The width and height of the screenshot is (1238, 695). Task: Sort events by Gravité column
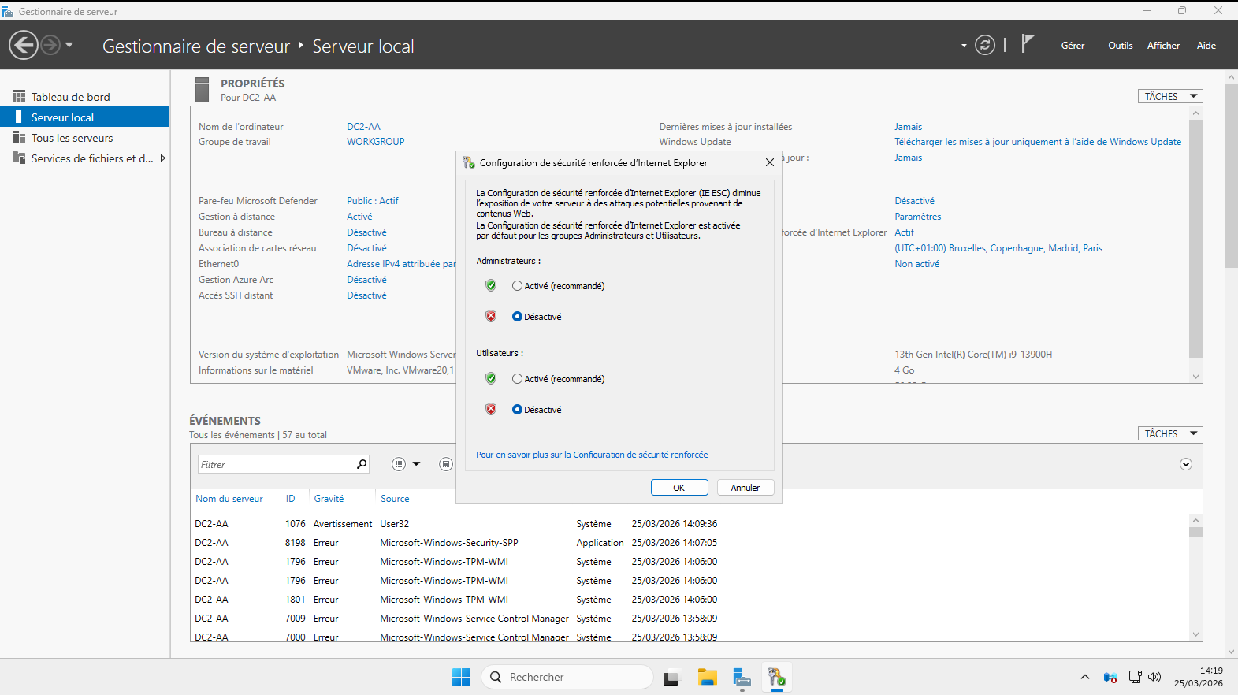[x=329, y=499]
